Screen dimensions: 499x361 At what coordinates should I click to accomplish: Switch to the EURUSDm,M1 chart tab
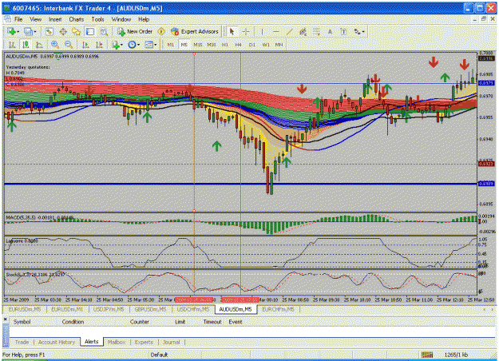coord(67,309)
